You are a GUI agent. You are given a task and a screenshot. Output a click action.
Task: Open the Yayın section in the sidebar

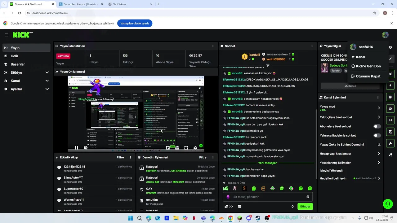(x=26, y=48)
